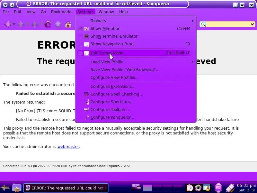Open the Up history dropdown arrow
The width and height of the screenshot is (257, 193).
coord(41,24)
